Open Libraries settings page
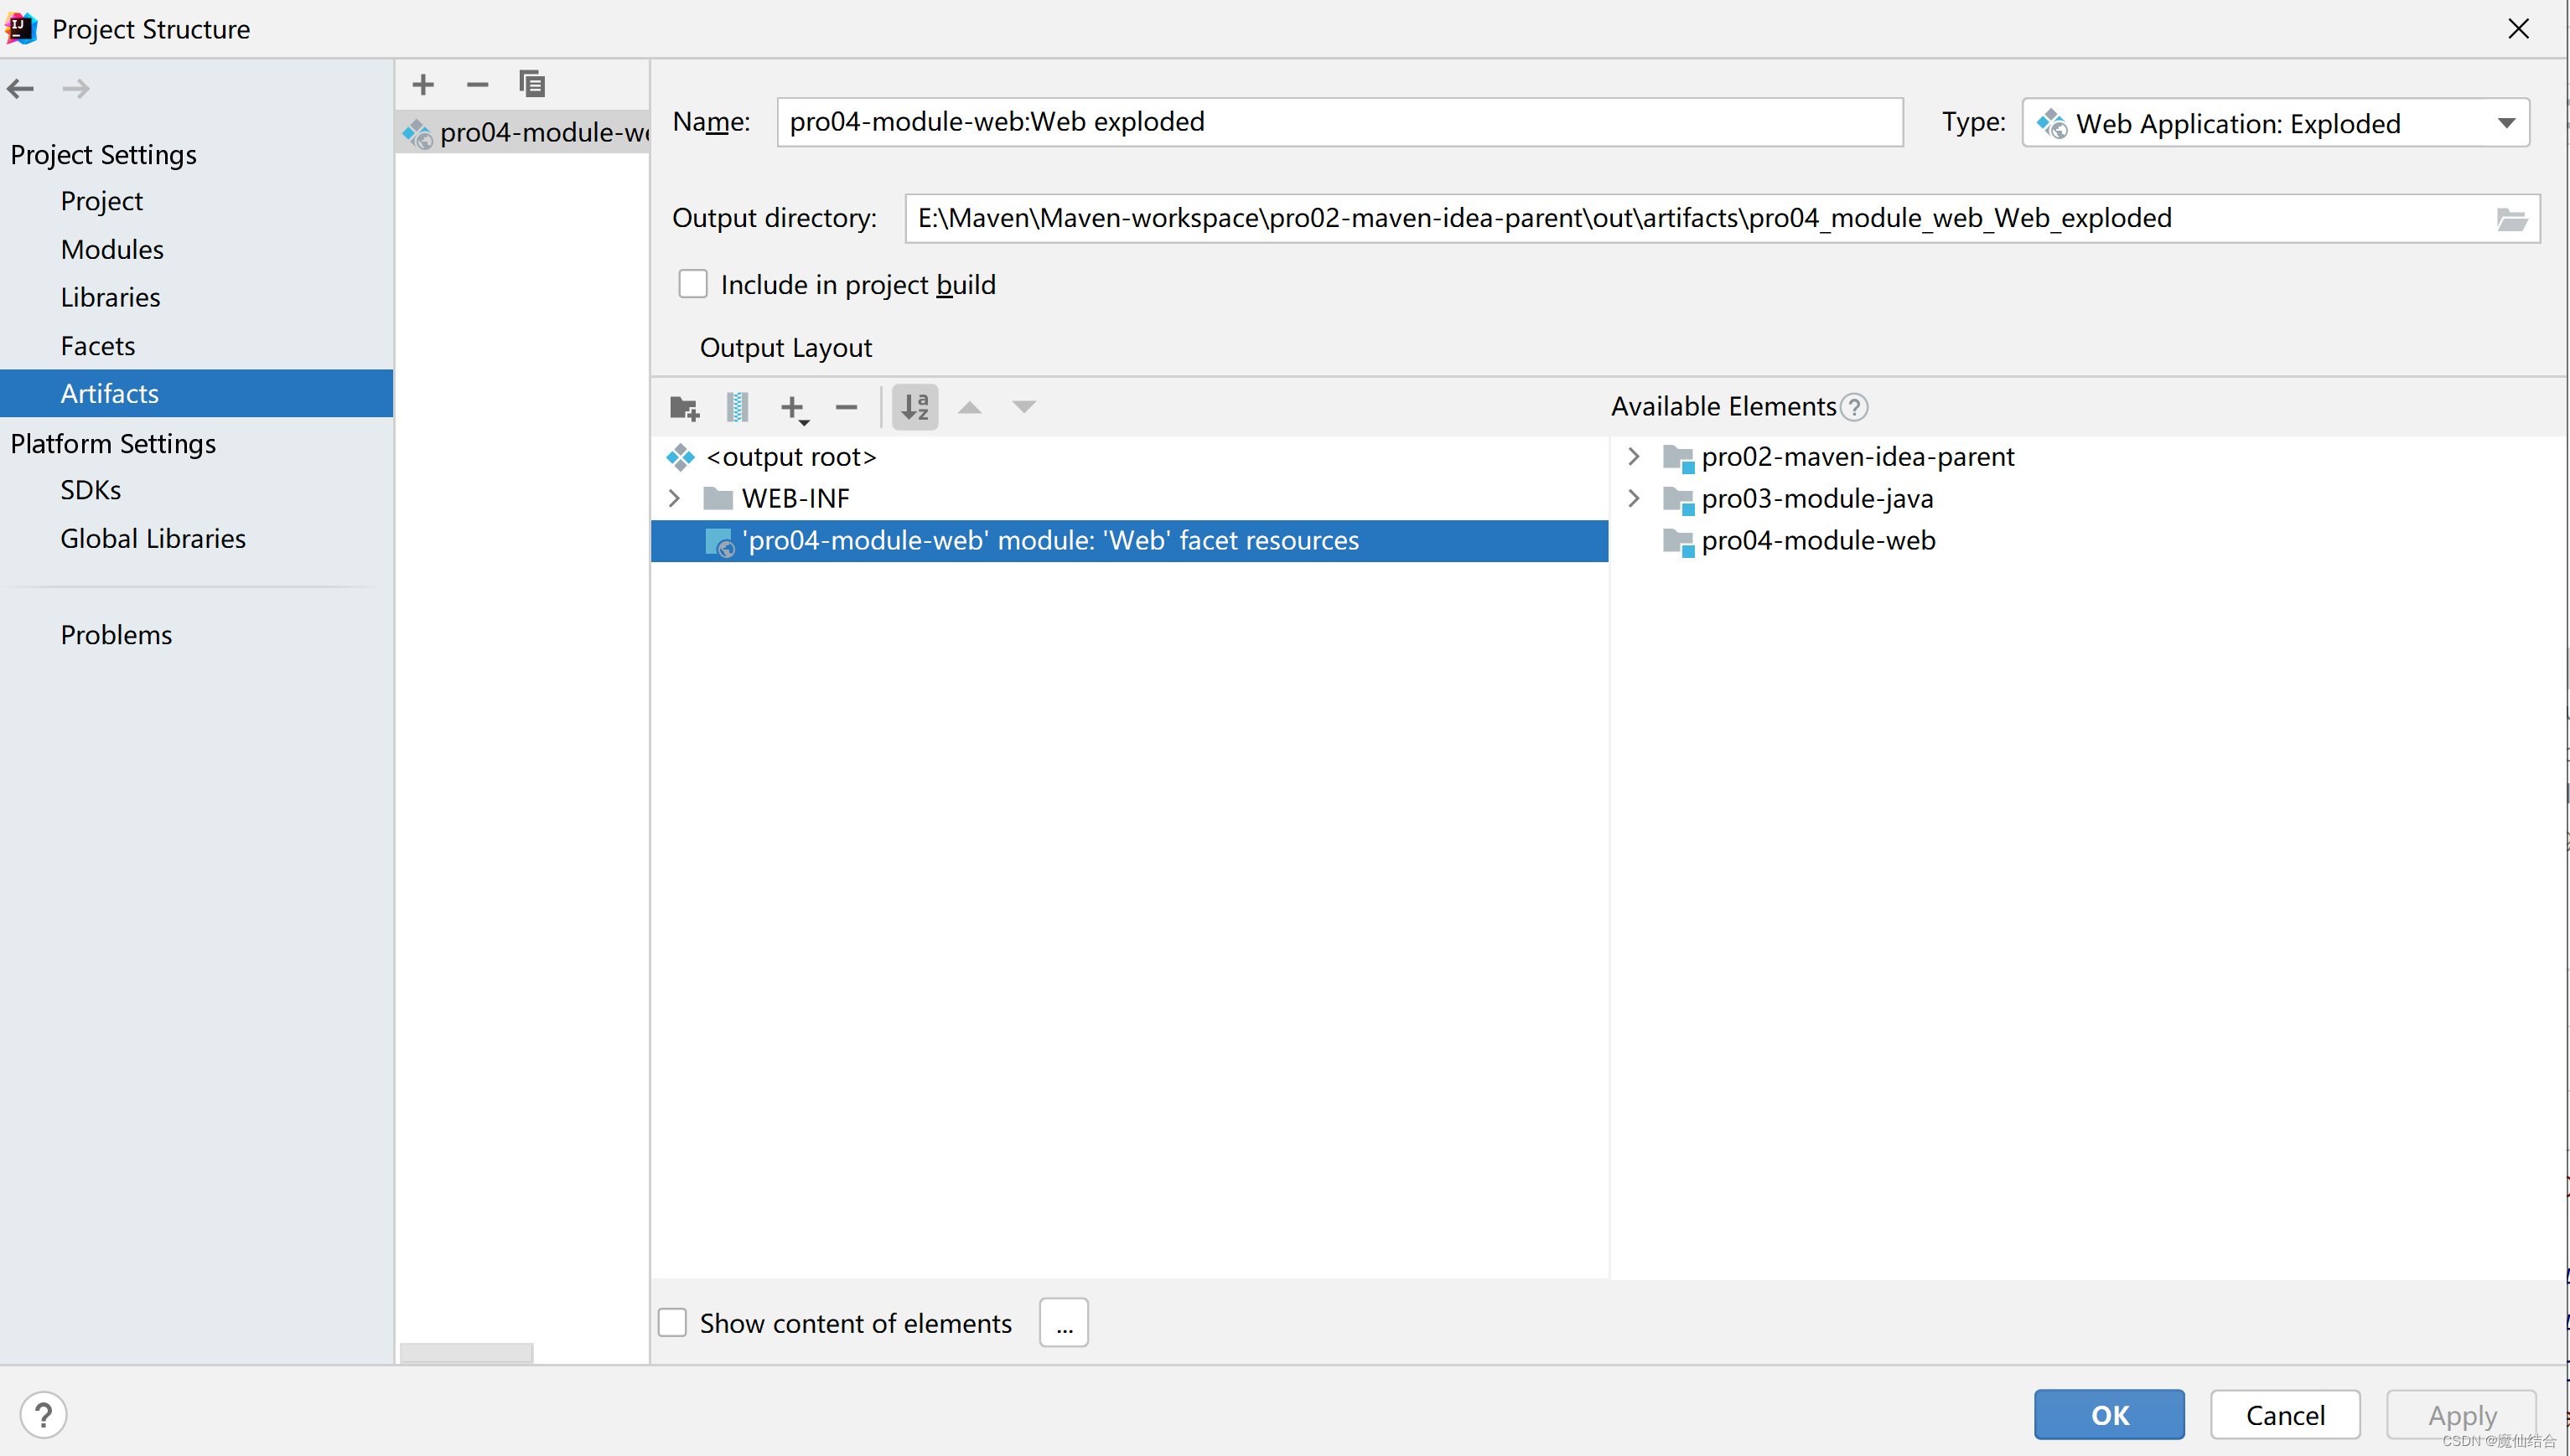 (x=110, y=297)
